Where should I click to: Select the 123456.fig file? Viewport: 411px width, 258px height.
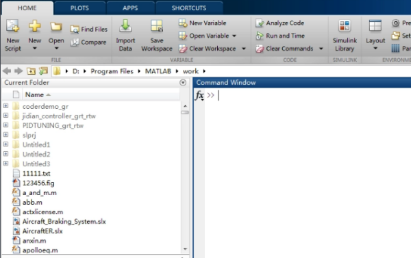pyautogui.click(x=38, y=183)
